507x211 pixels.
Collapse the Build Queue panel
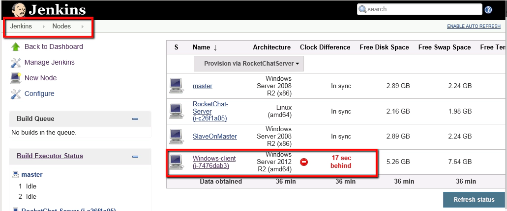click(x=135, y=119)
